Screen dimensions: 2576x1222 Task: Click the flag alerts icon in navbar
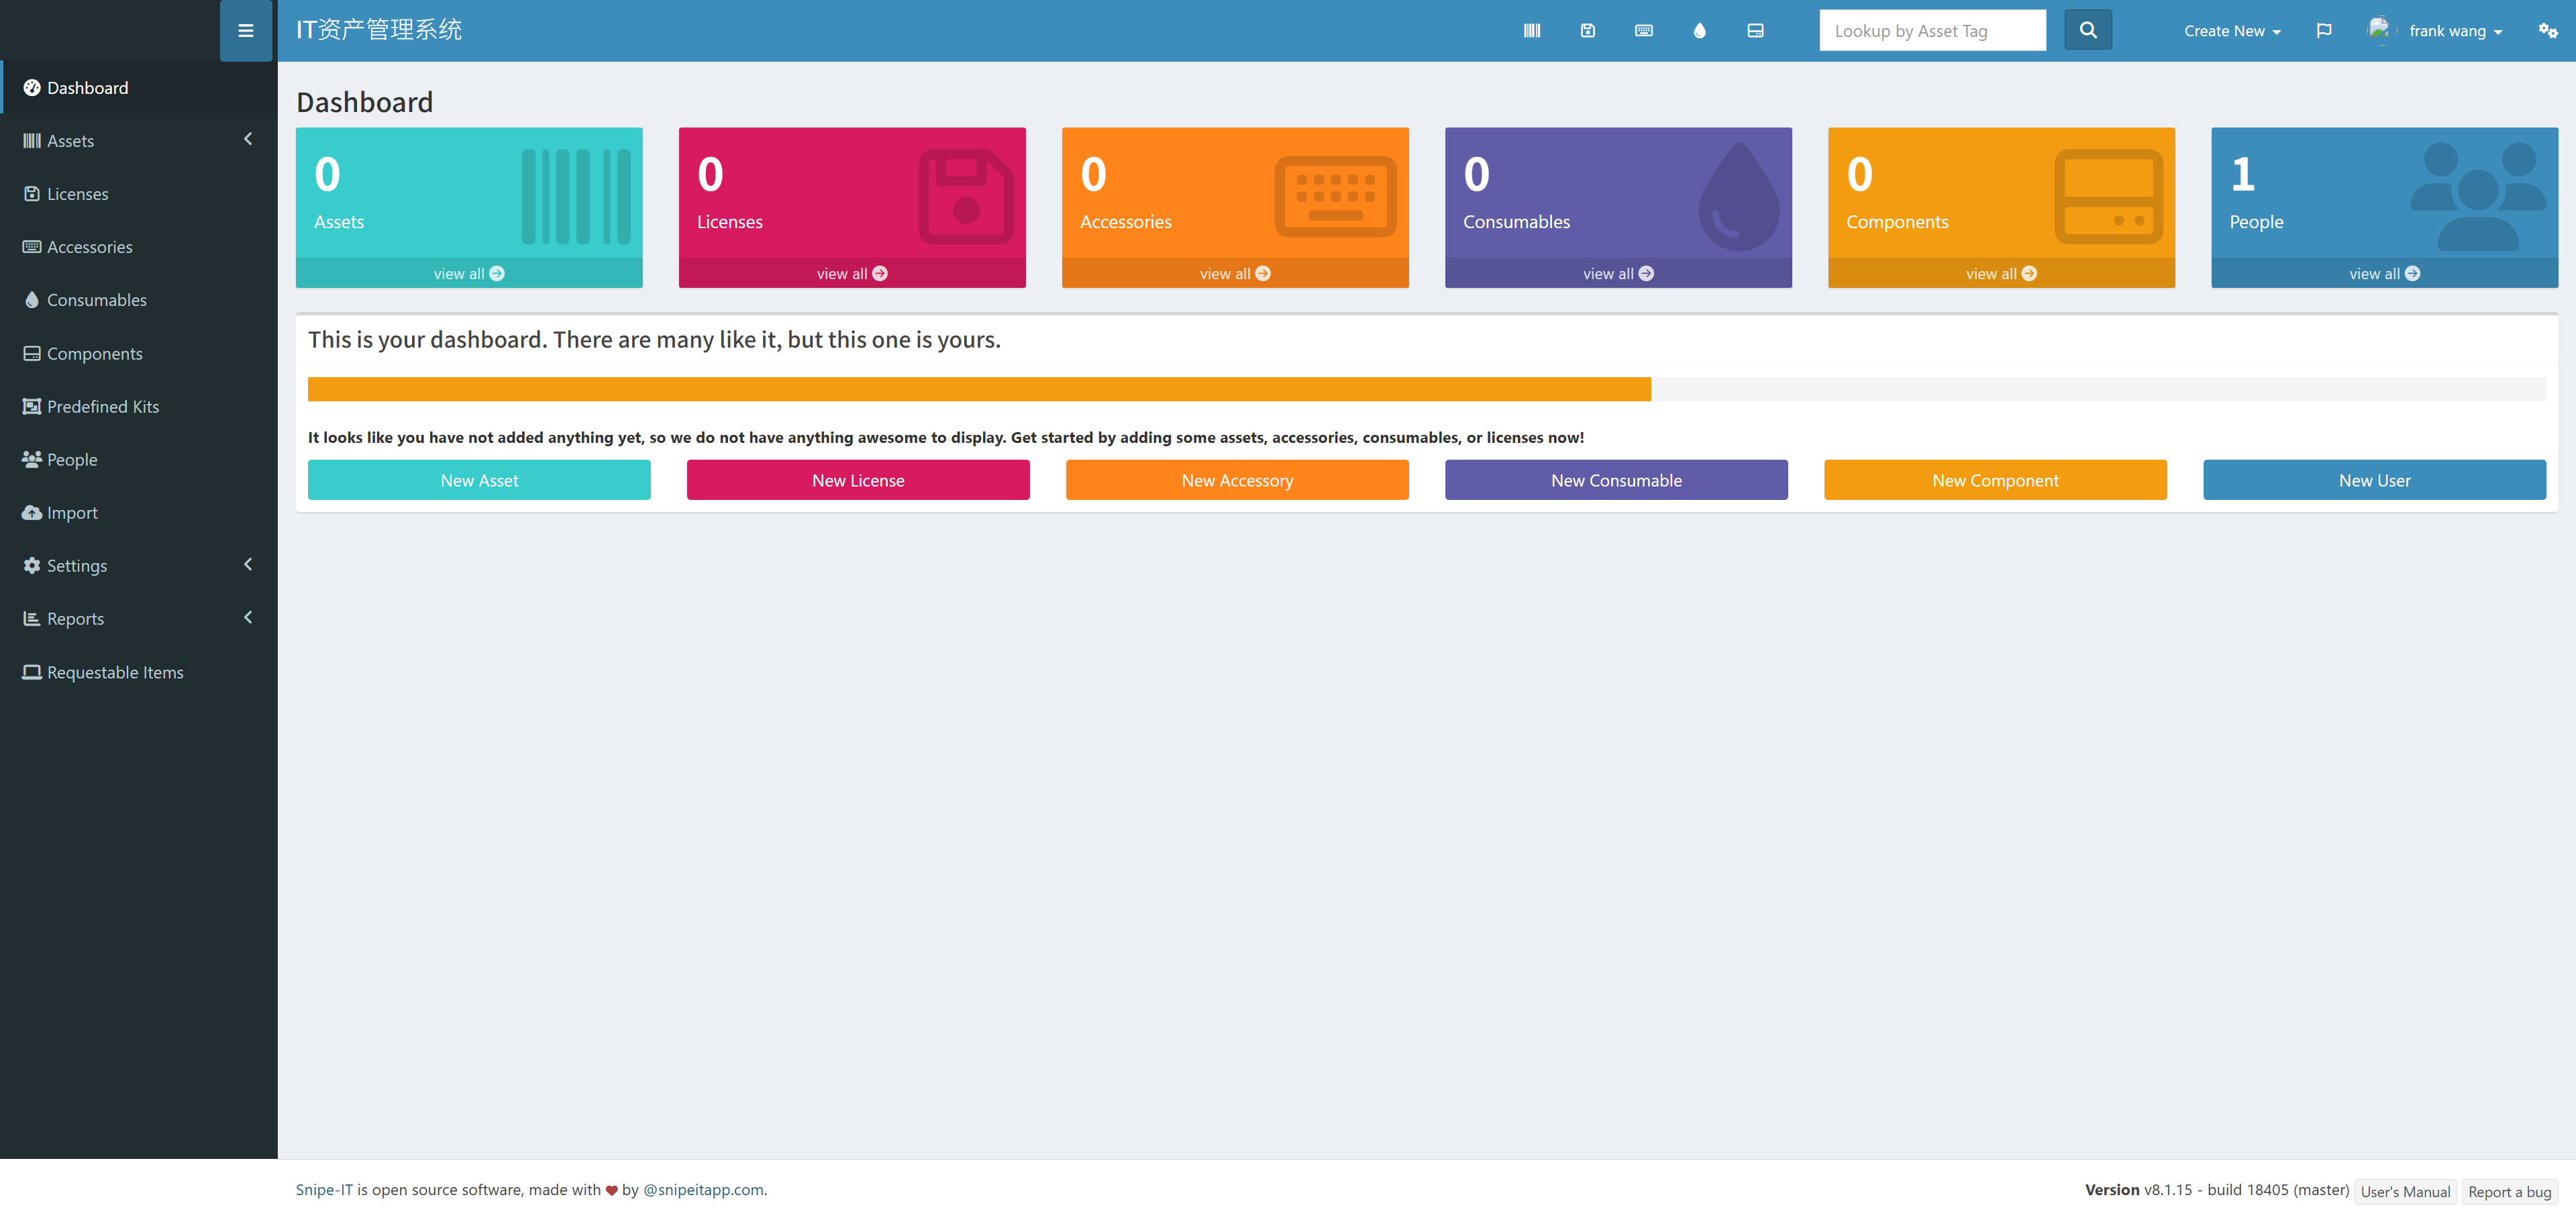click(2324, 31)
